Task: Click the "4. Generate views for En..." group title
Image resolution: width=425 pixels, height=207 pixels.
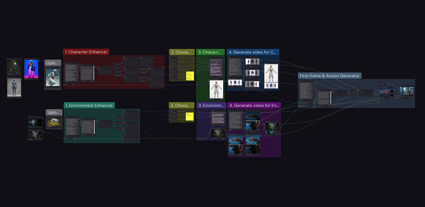Action: tap(254, 105)
